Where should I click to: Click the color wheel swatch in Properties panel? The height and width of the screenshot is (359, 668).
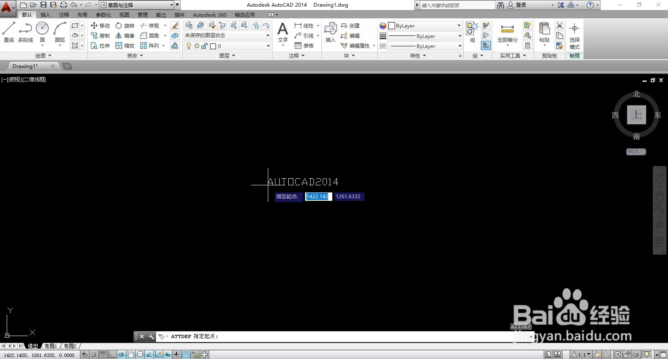coord(383,25)
